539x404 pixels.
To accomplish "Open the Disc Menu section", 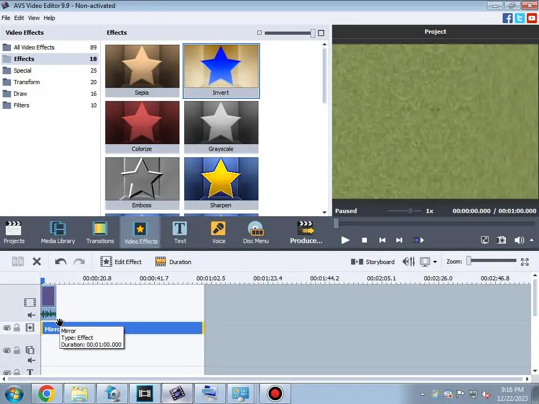I will tap(256, 233).
